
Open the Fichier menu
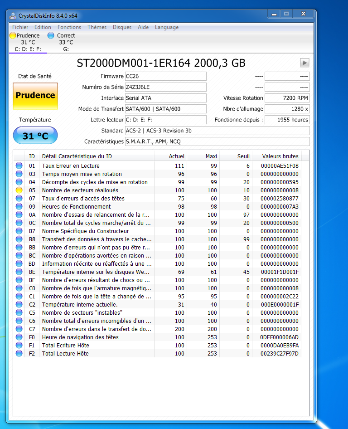[20, 27]
